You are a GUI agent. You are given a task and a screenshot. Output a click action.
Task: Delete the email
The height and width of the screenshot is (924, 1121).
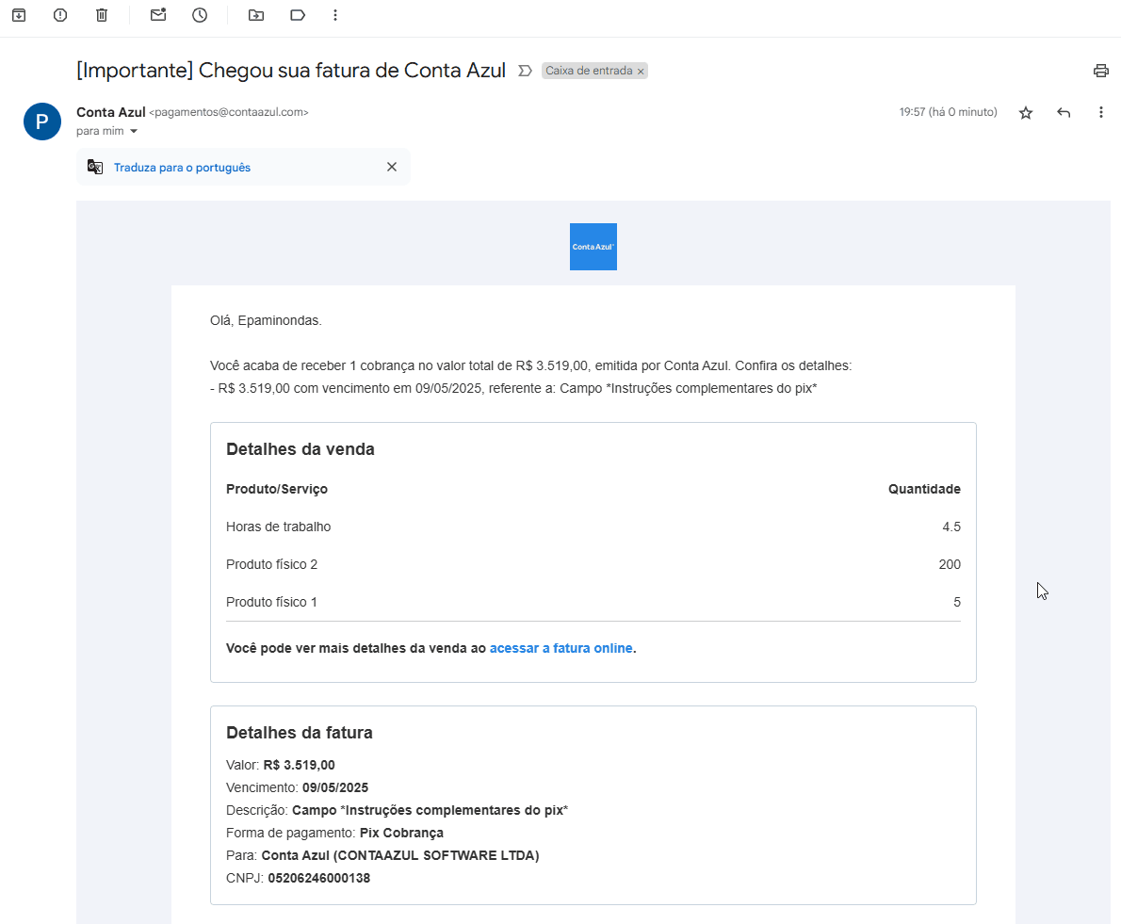[102, 15]
